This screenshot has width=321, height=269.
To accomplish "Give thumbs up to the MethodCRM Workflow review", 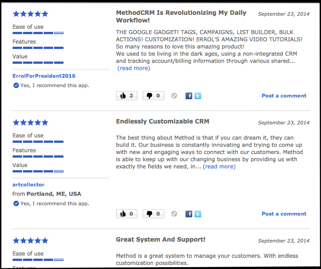I will click(x=127, y=96).
